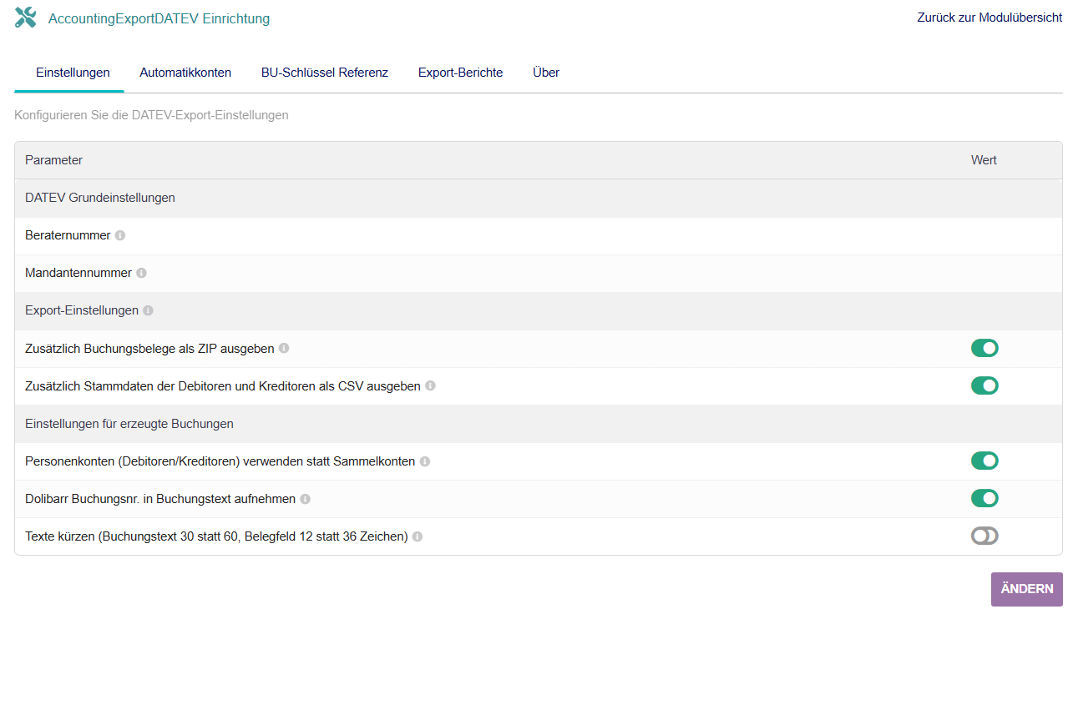Click info icon for Dolibarr Buchungsnr. option
This screenshot has width=1078, height=720.
pos(305,499)
